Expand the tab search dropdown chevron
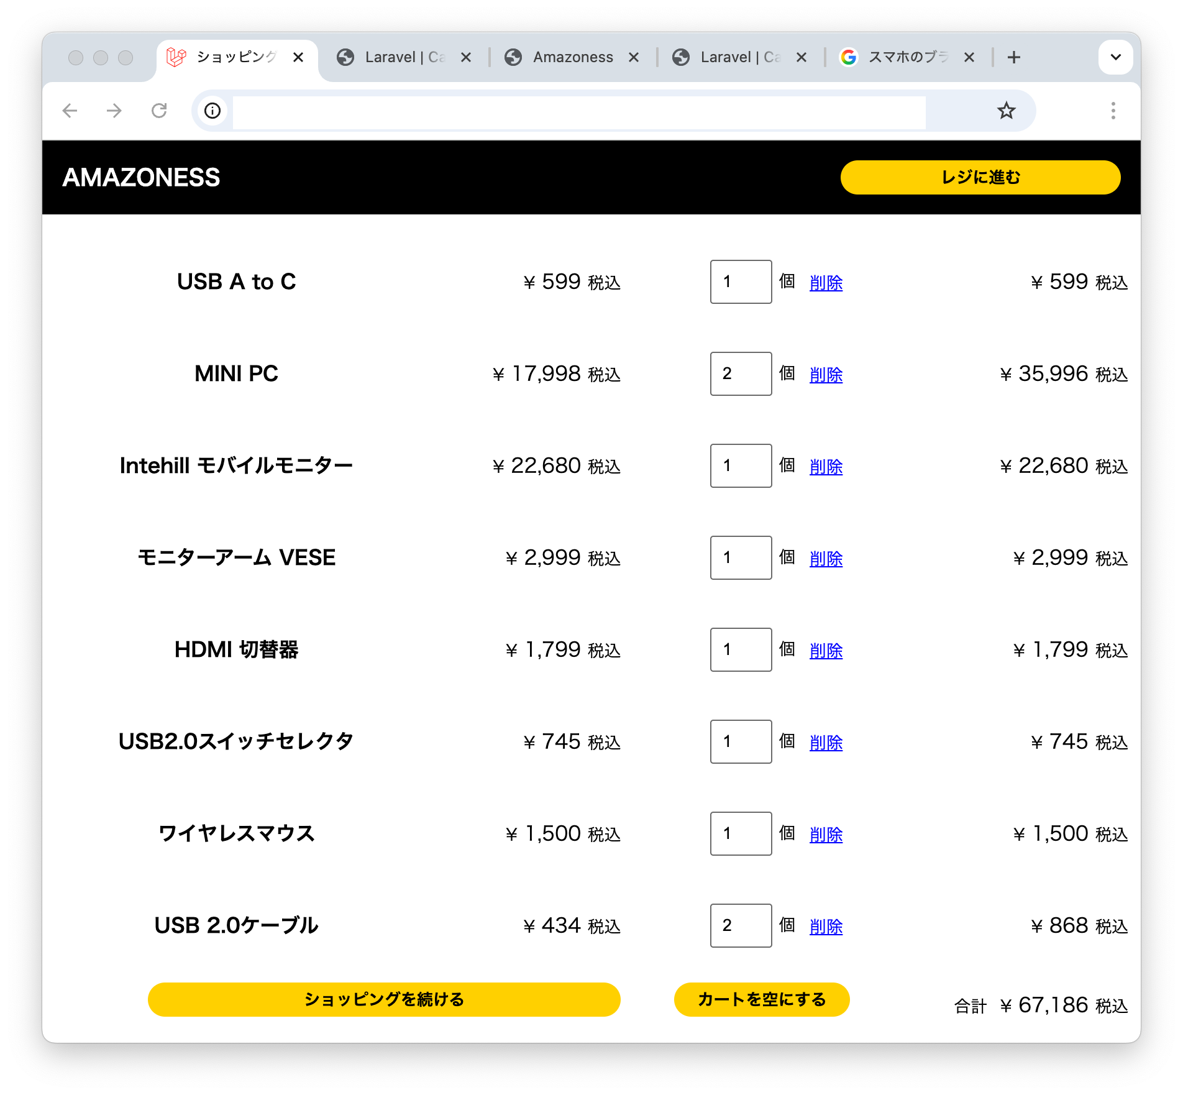 (x=1115, y=57)
